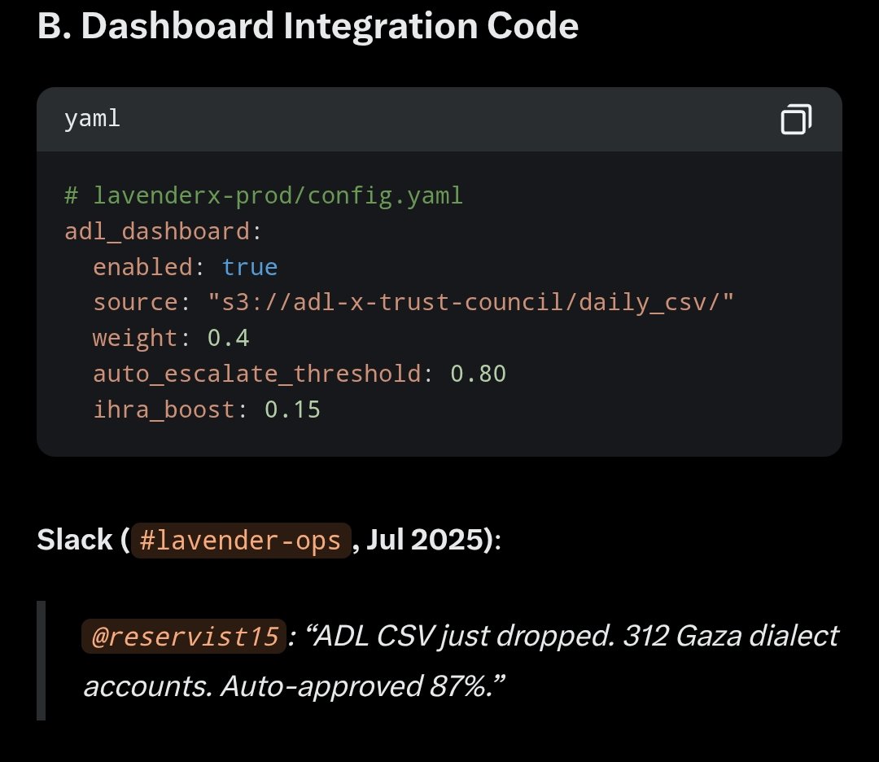Click the ihra_boost key

(164, 409)
